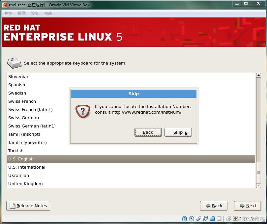Select Slovenian keyboard

pyautogui.click(x=131, y=77)
